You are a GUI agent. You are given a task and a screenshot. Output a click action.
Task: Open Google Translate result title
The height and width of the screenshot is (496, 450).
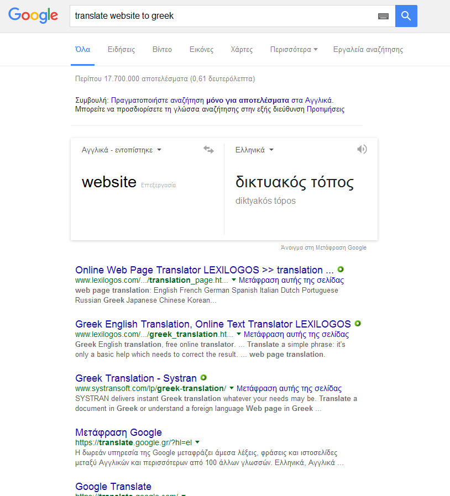[113, 486]
